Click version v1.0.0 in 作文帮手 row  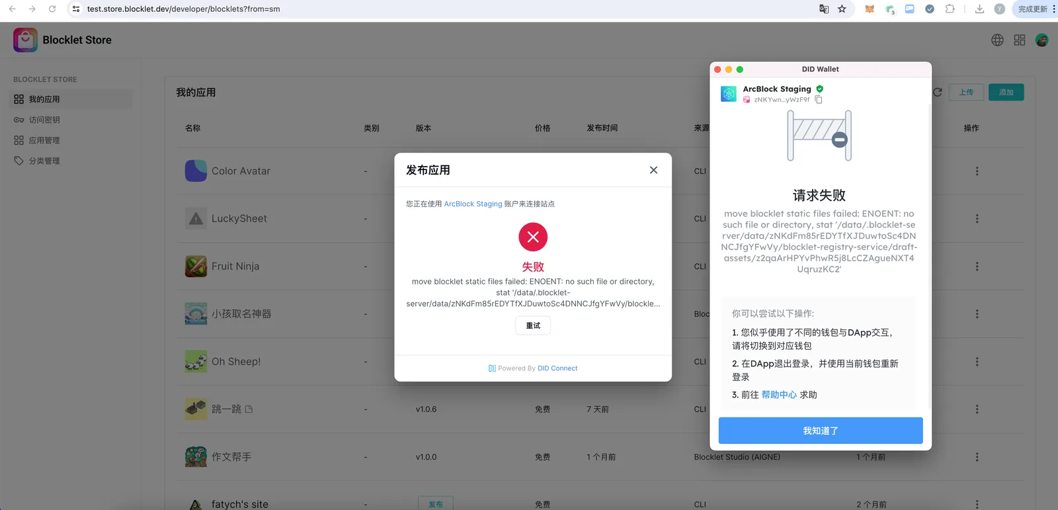point(426,457)
